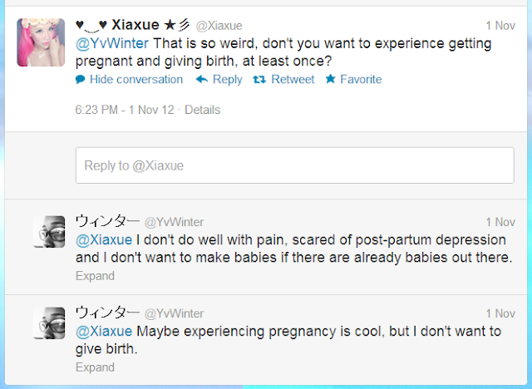
Task: Open the @YvWinter mention in Xiaxue's tweet
Action: [112, 44]
